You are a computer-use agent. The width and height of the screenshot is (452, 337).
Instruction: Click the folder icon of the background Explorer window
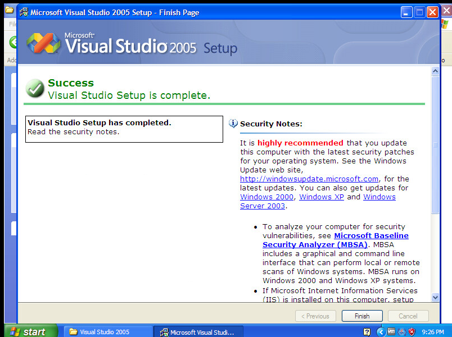tap(9, 10)
